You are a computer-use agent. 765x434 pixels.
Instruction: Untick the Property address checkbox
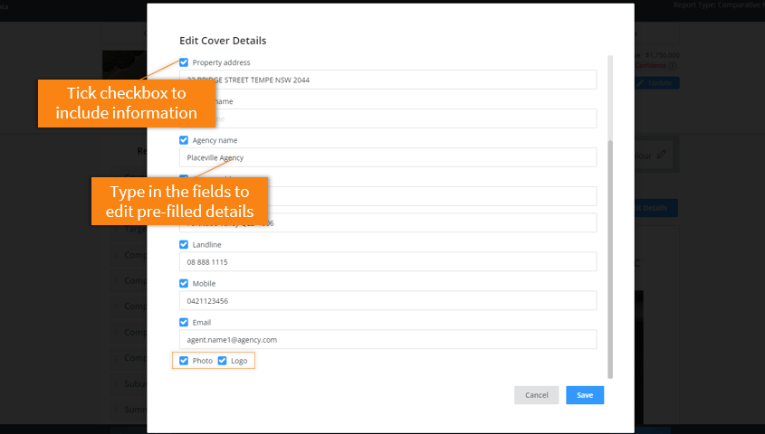pyautogui.click(x=184, y=62)
